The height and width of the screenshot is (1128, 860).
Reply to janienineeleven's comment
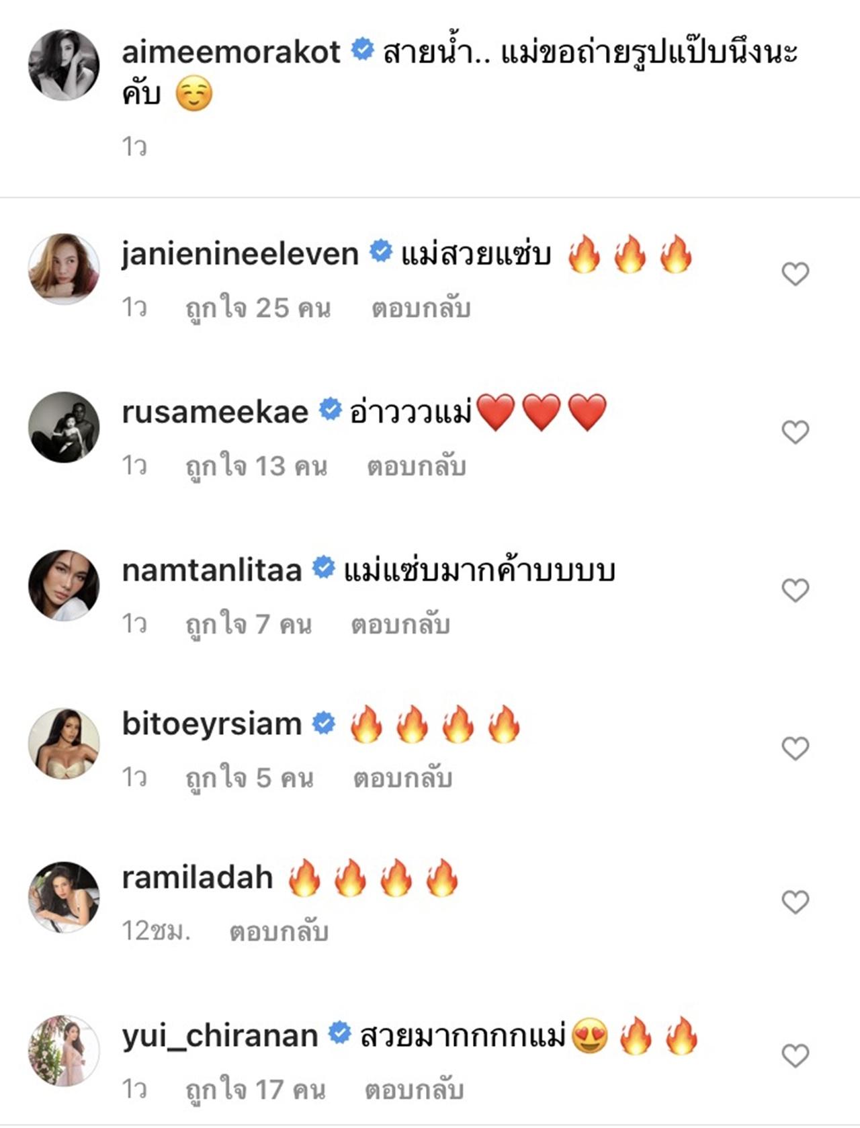click(x=421, y=308)
